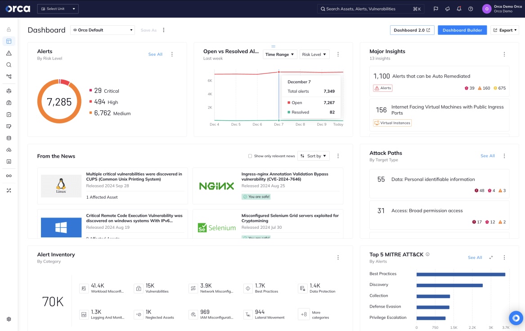This screenshot has height=331, width=525.
Task: Click the cloud upload icon in sidebar
Action: [x=9, y=150]
